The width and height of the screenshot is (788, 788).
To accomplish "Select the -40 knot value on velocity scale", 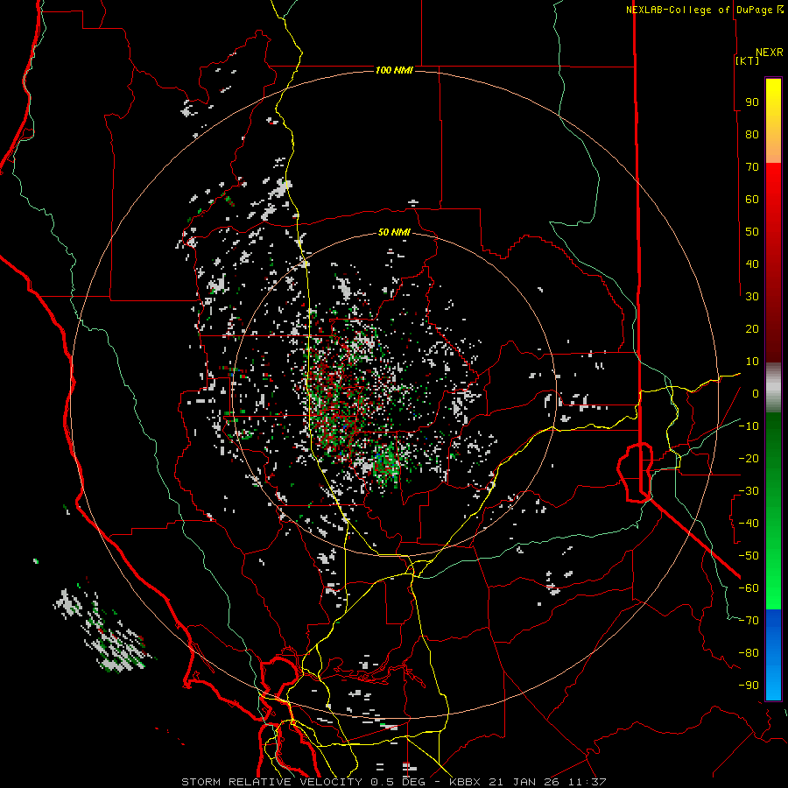I will (749, 524).
